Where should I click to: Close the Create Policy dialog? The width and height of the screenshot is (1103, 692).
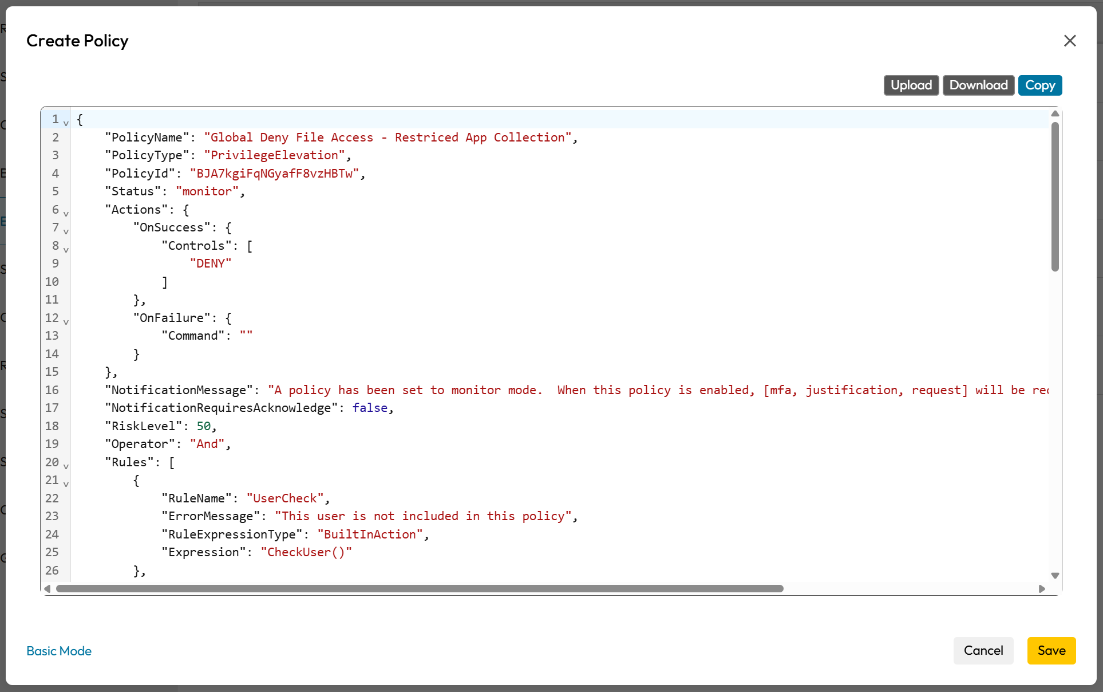(x=1069, y=41)
